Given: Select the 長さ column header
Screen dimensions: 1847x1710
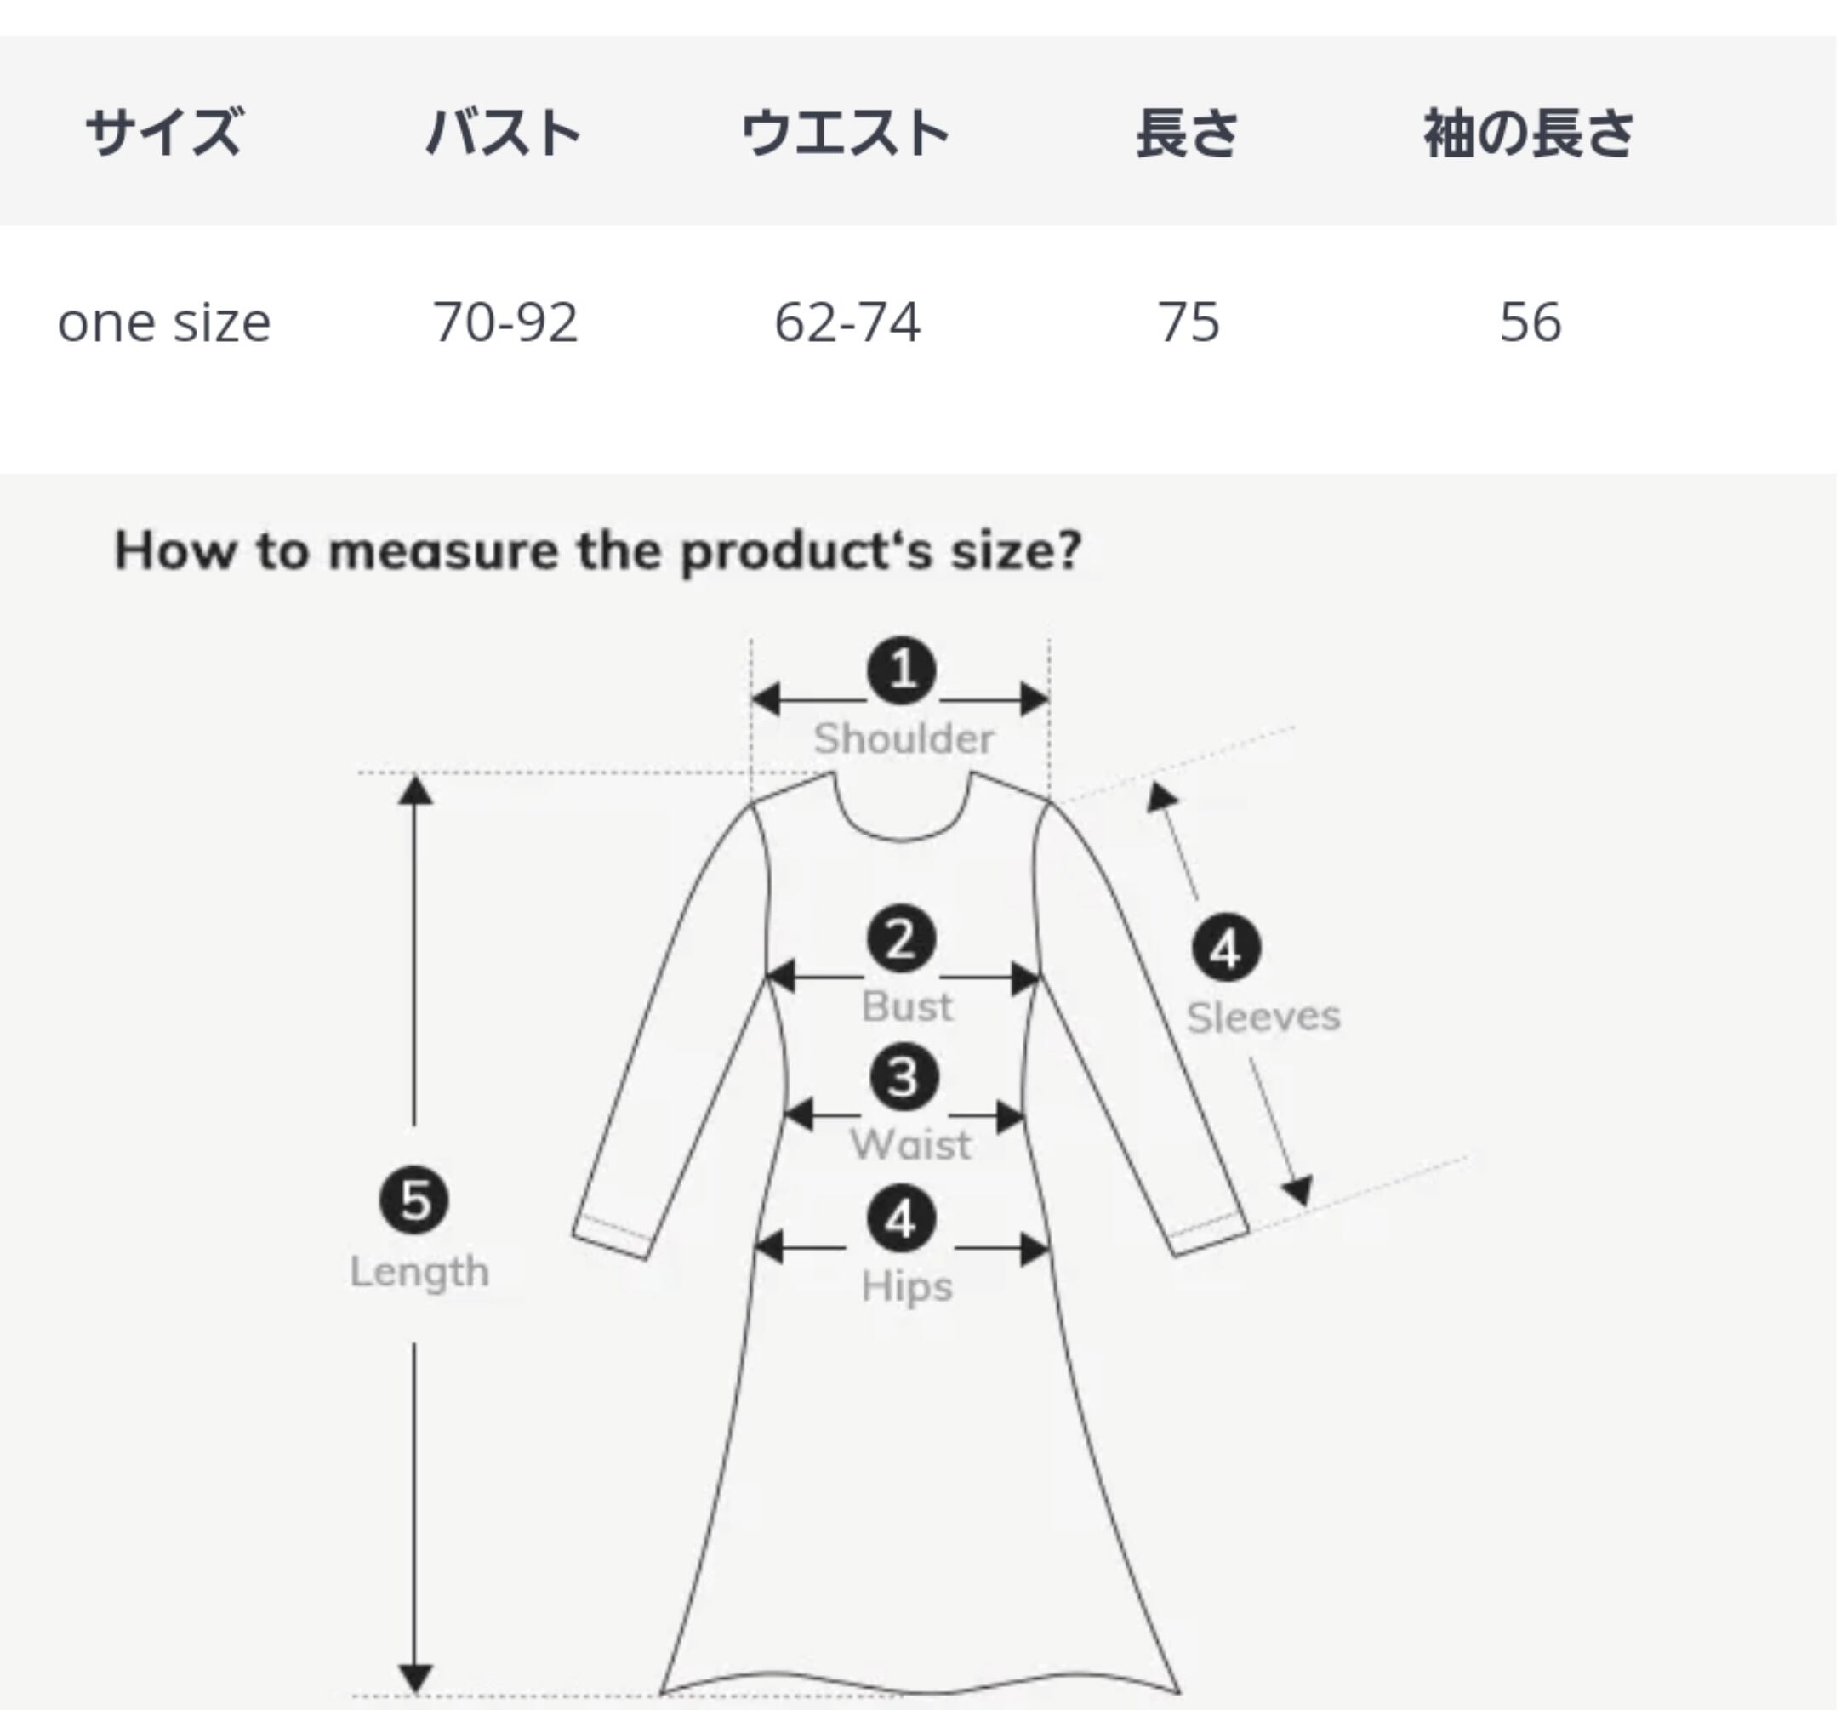Looking at the screenshot, I should [1189, 133].
